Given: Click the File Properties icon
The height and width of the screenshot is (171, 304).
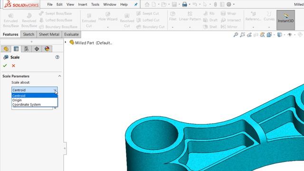Looking at the screenshot, I should 222,4.
